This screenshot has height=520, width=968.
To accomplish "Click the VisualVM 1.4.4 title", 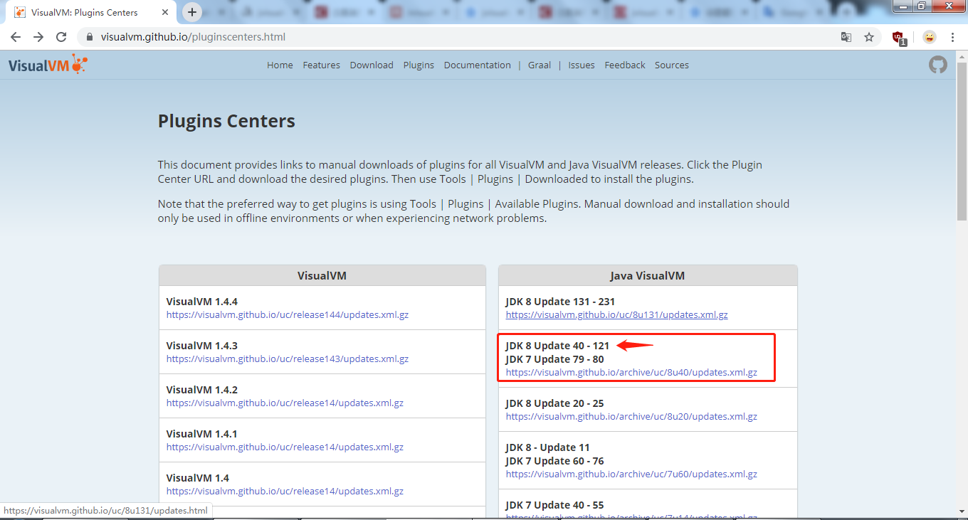I will pos(202,302).
